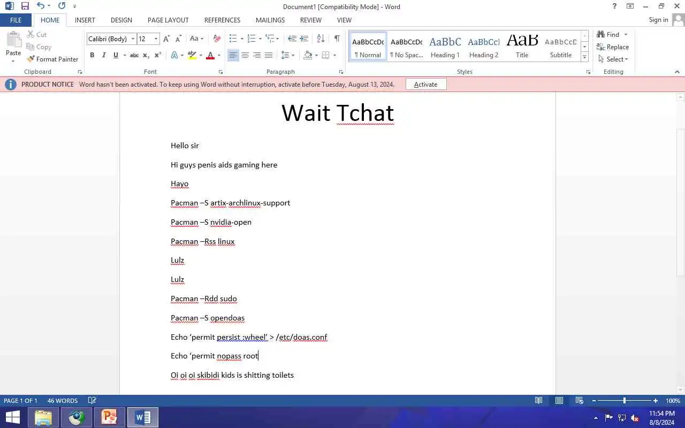The width and height of the screenshot is (685, 428).
Task: Click the Save icon in quick access toolbar
Action: pos(25,6)
